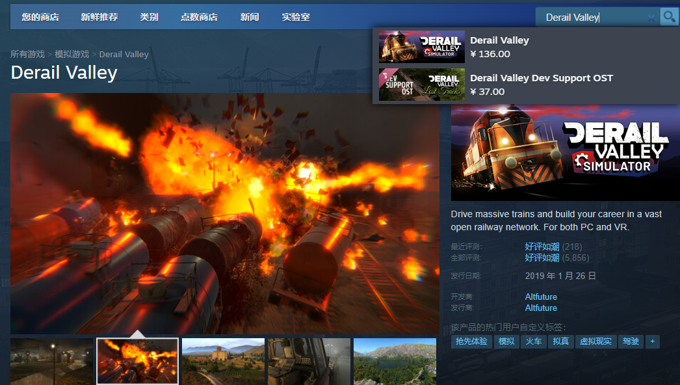The width and height of the screenshot is (680, 385).
Task: Click the 火车 tag
Action: tap(534, 341)
